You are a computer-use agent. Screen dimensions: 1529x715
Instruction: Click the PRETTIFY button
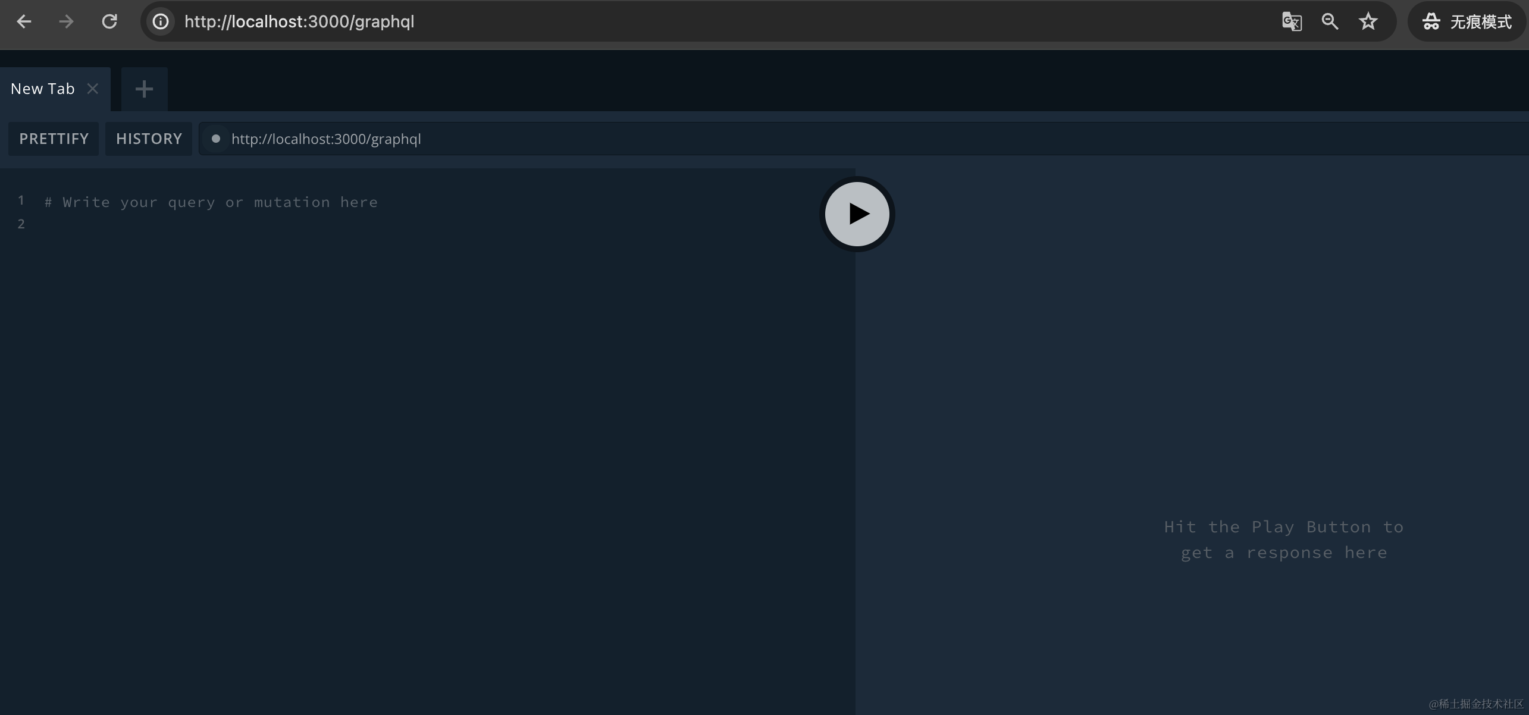pos(54,139)
